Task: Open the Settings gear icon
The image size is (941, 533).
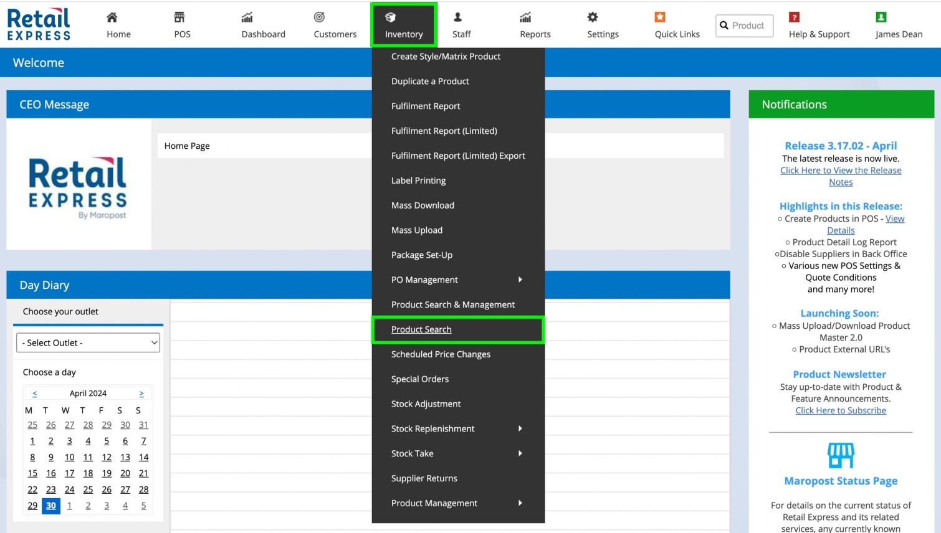Action: coord(593,17)
